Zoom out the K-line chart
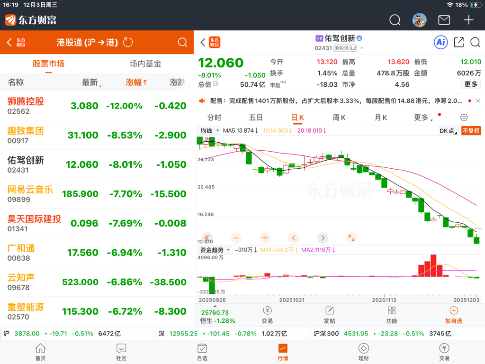 tap(236, 238)
